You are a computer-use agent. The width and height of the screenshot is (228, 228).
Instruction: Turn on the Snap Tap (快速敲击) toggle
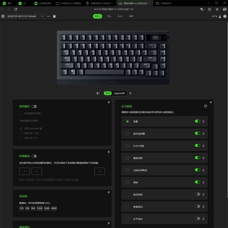(x=34, y=156)
